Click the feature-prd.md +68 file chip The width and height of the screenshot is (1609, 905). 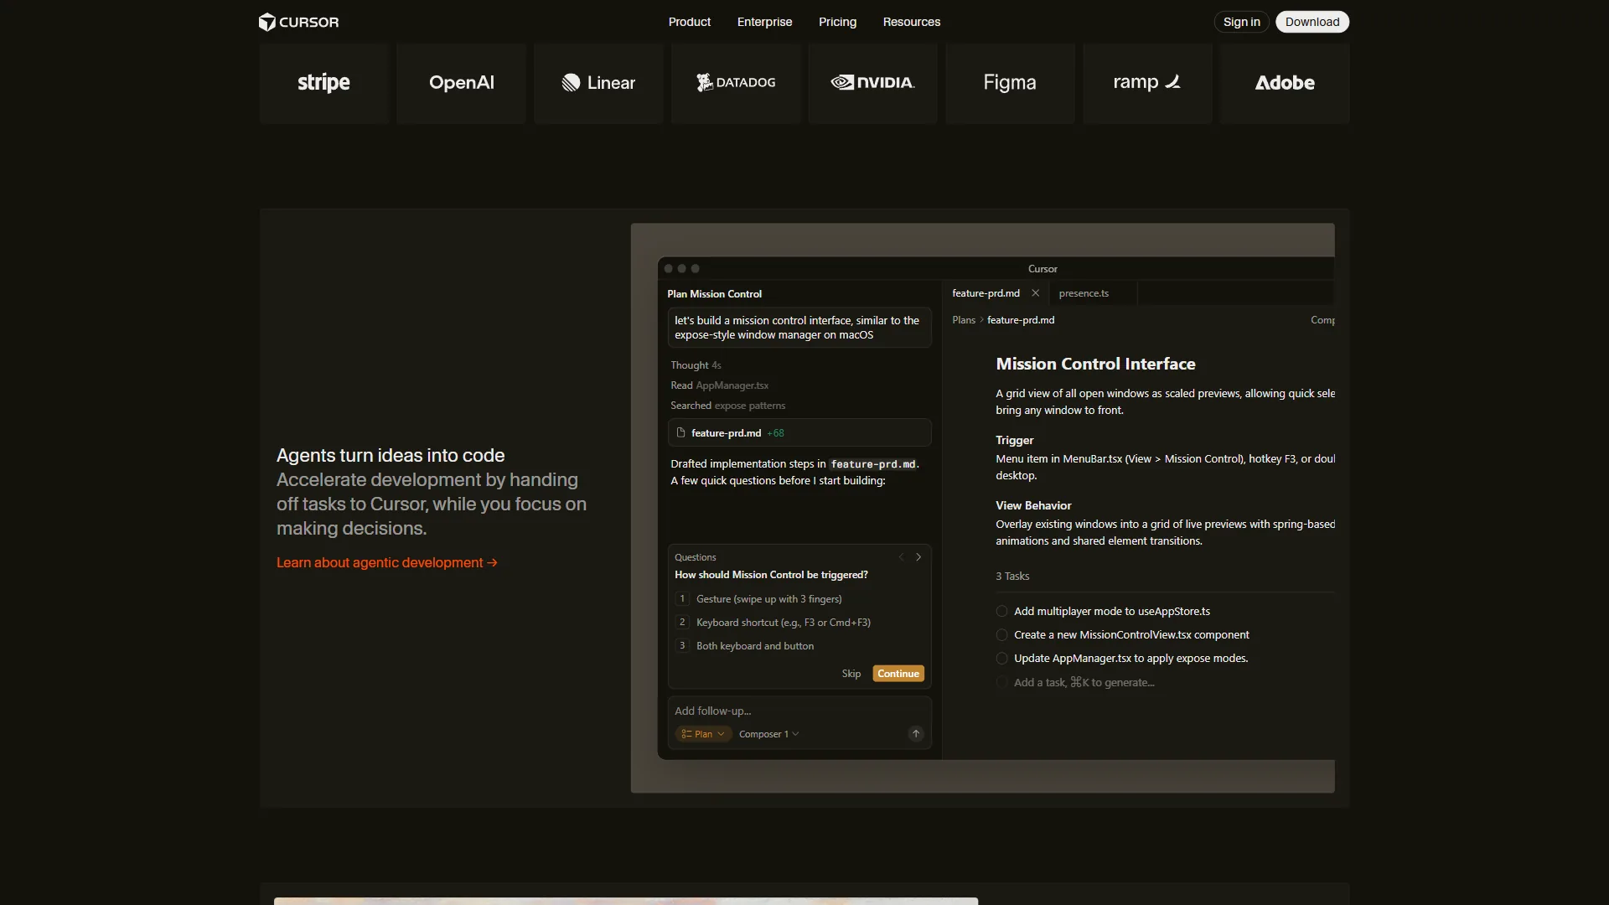coord(799,433)
